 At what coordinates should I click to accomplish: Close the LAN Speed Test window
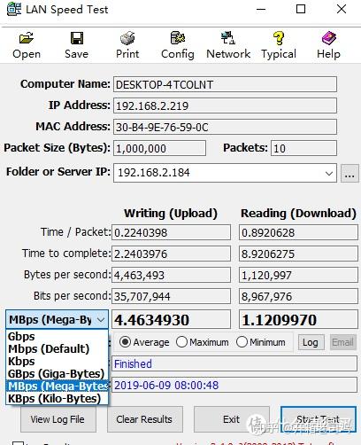[342, 9]
